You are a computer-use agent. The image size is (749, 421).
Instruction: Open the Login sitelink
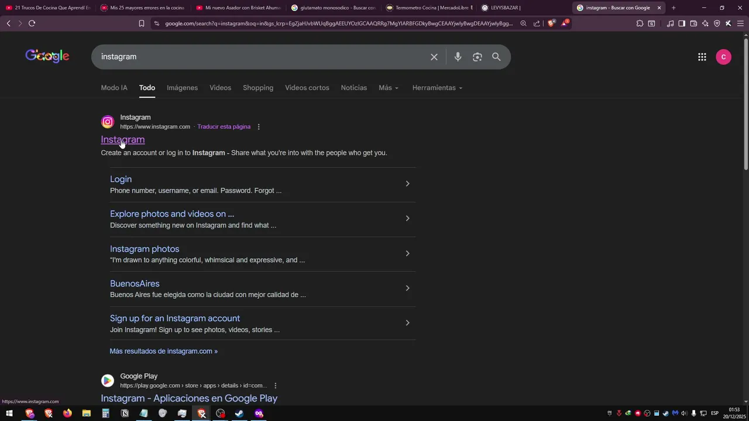pos(121,179)
